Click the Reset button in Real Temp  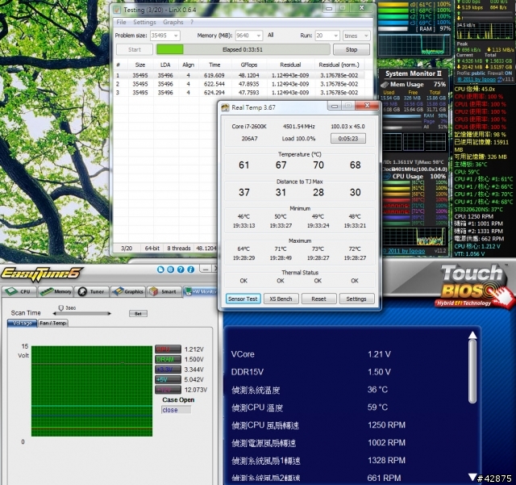click(318, 299)
